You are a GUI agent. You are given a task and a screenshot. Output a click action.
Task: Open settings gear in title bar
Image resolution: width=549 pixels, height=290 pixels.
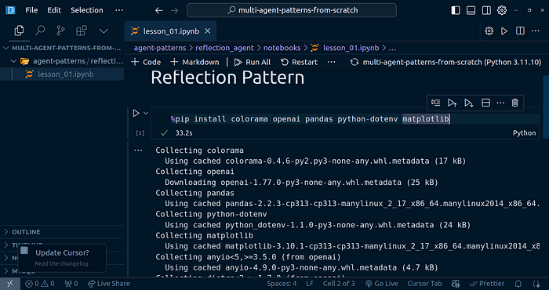pyautogui.click(x=502, y=10)
